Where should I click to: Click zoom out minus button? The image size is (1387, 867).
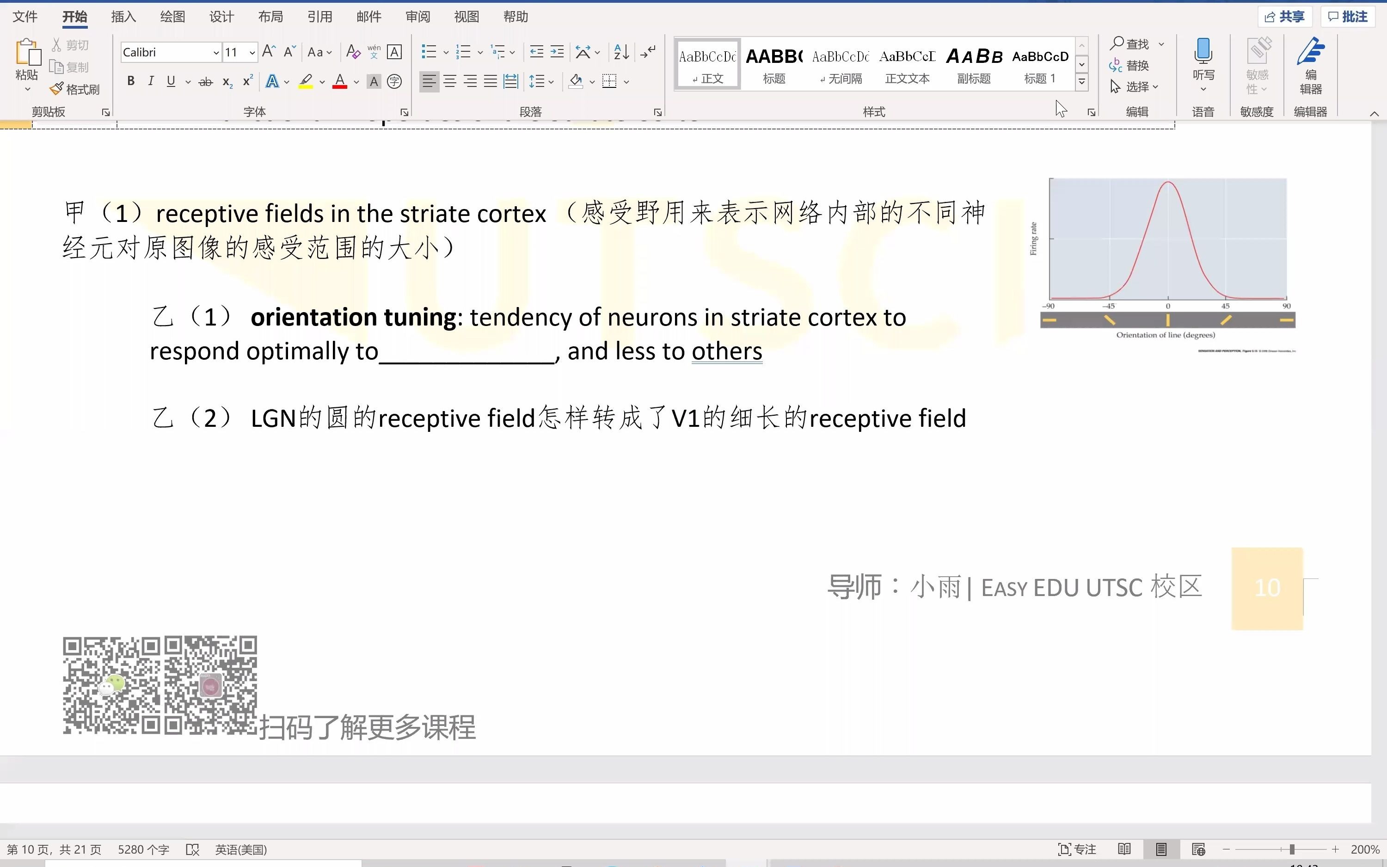pyautogui.click(x=1226, y=849)
